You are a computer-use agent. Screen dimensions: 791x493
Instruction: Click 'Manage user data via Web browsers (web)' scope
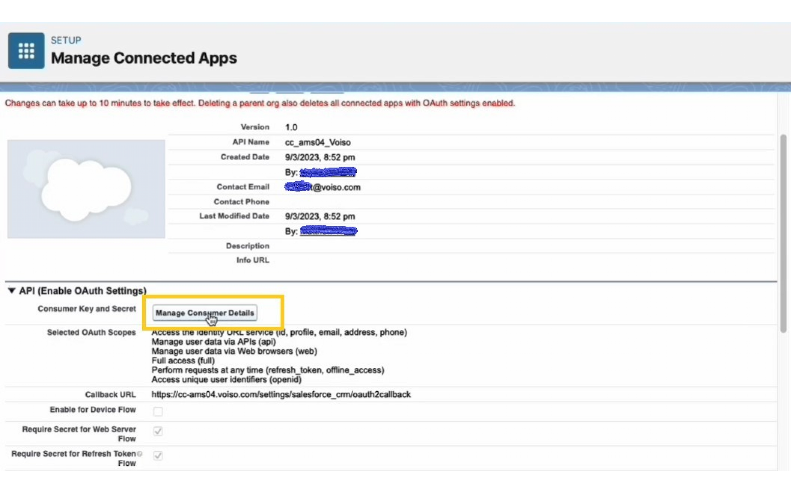coord(234,351)
